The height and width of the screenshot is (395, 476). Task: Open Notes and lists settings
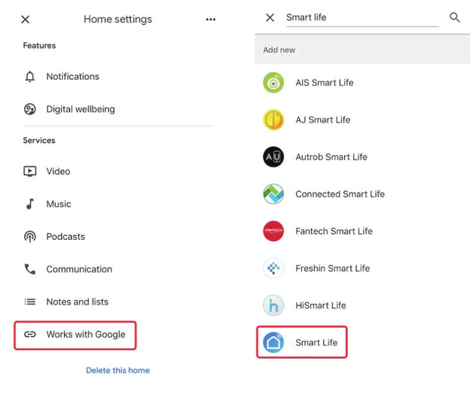(77, 301)
